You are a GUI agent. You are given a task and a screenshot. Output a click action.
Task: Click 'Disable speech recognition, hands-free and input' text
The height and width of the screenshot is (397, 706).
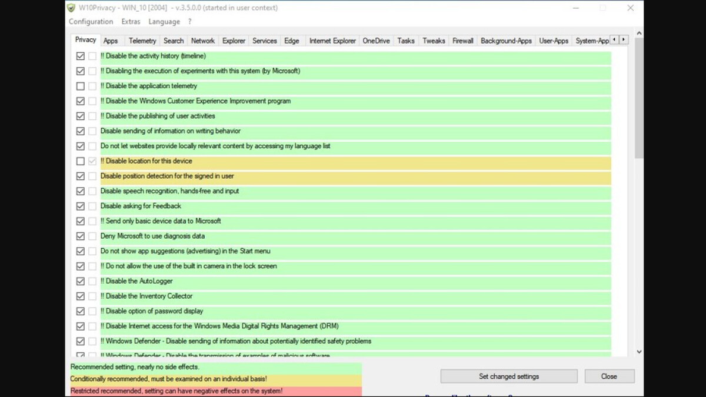169,191
